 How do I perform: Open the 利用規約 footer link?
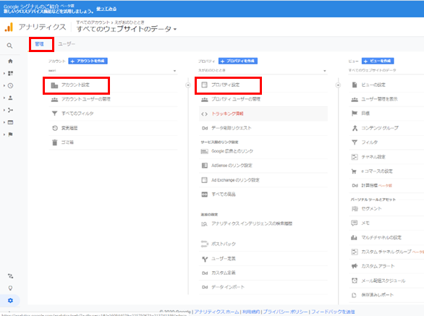pyautogui.click(x=251, y=312)
